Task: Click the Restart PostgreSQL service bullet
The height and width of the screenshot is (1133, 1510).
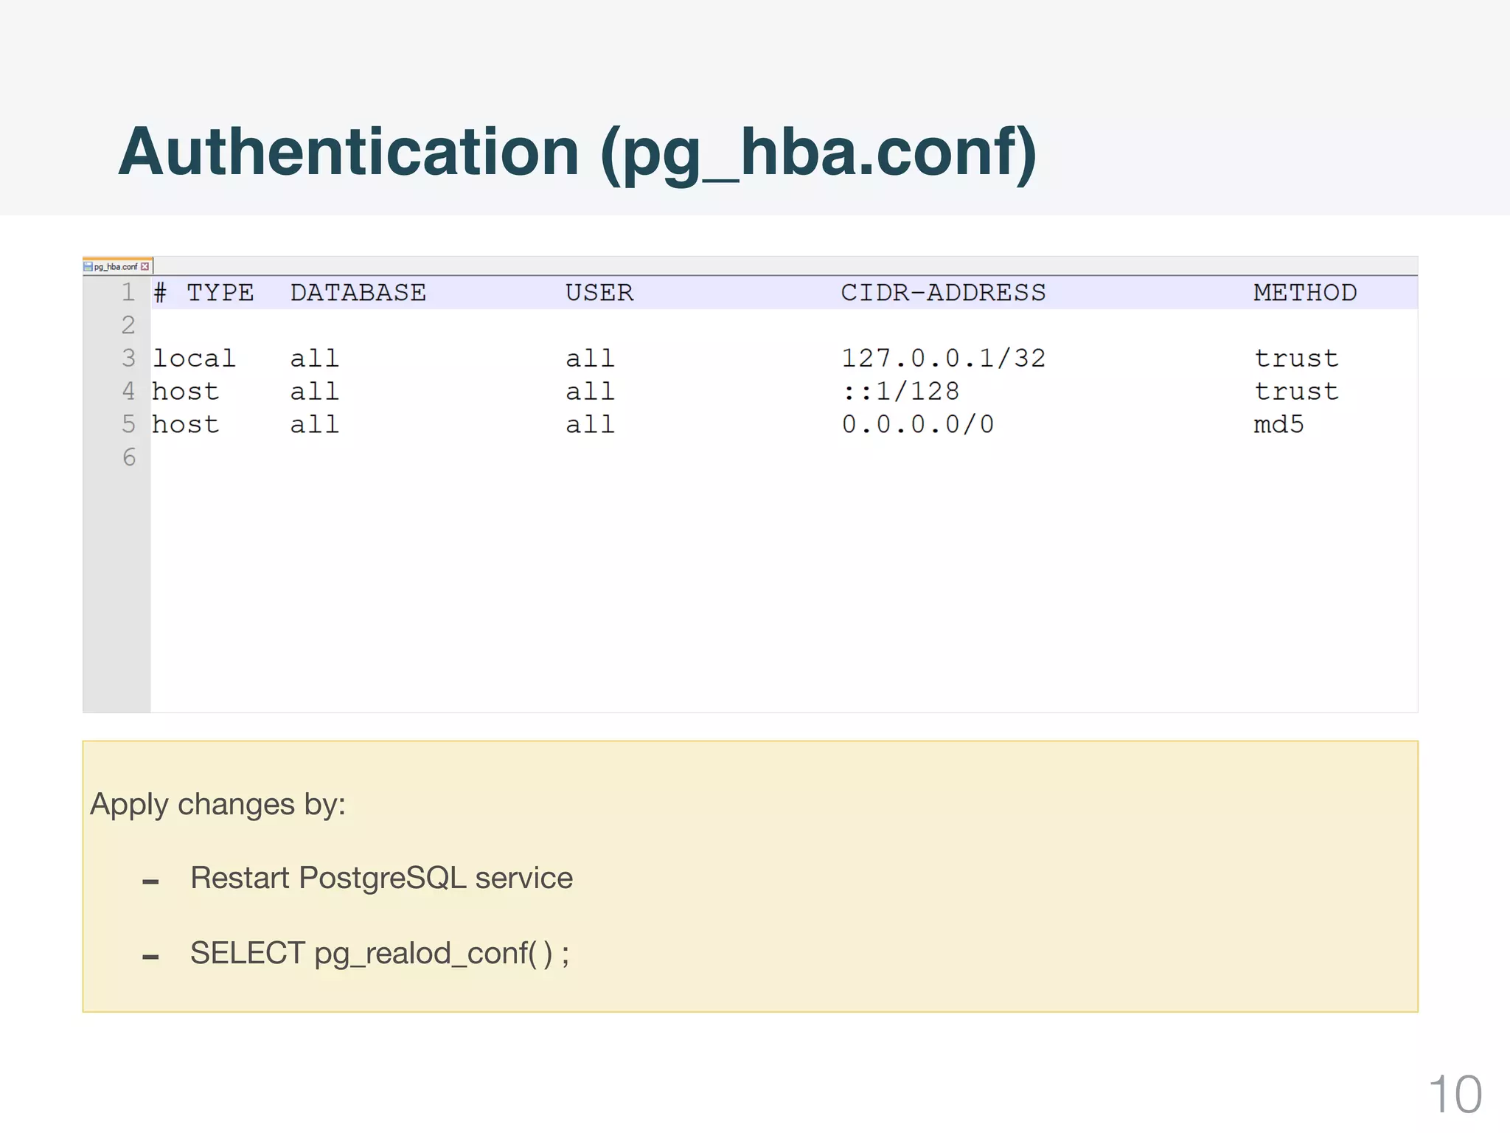Action: (x=380, y=878)
